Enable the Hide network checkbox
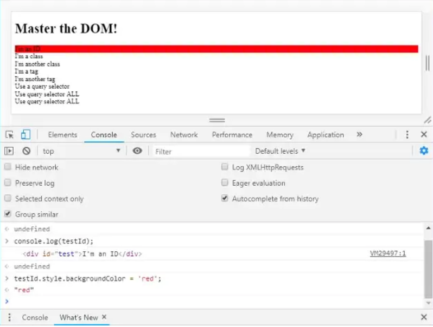This screenshot has height=327, width=433. (8, 167)
